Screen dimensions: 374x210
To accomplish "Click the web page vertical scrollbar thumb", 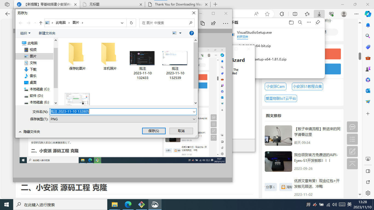I will 360,56.
